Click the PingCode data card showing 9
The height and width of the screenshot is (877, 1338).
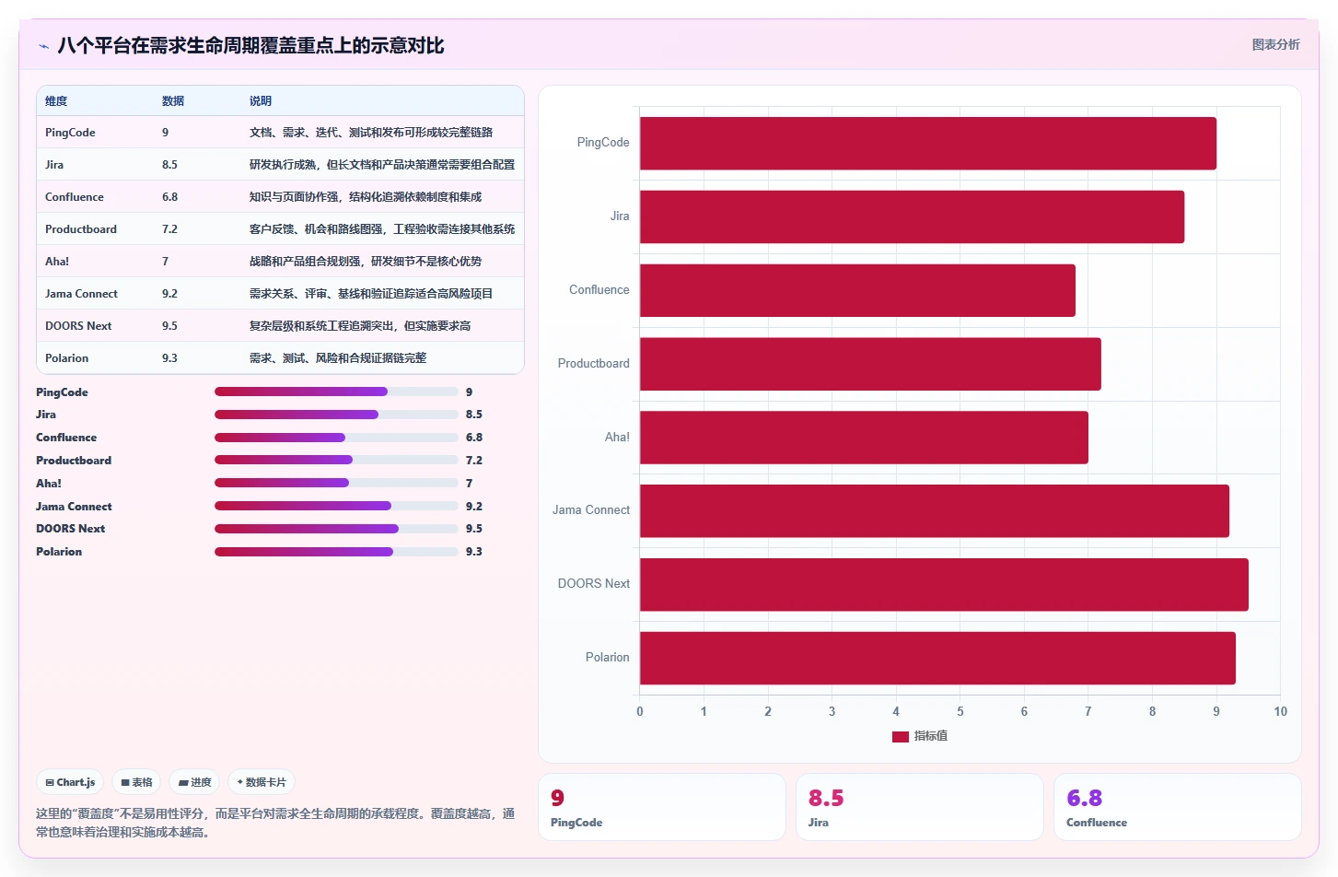(x=662, y=807)
